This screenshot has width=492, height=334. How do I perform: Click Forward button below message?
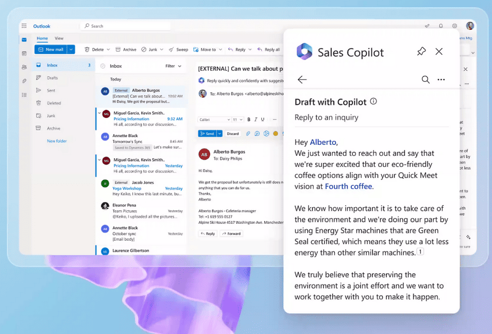[x=231, y=233]
